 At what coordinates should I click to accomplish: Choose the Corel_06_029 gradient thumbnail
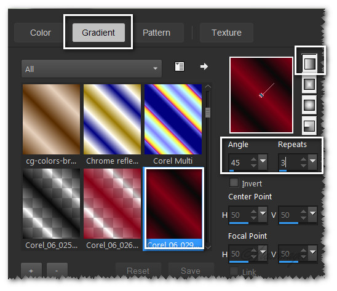(174, 204)
